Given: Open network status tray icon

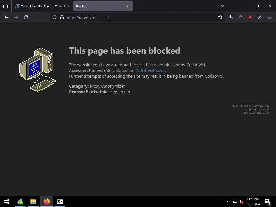Looking at the screenshot, I should (x=235, y=202).
